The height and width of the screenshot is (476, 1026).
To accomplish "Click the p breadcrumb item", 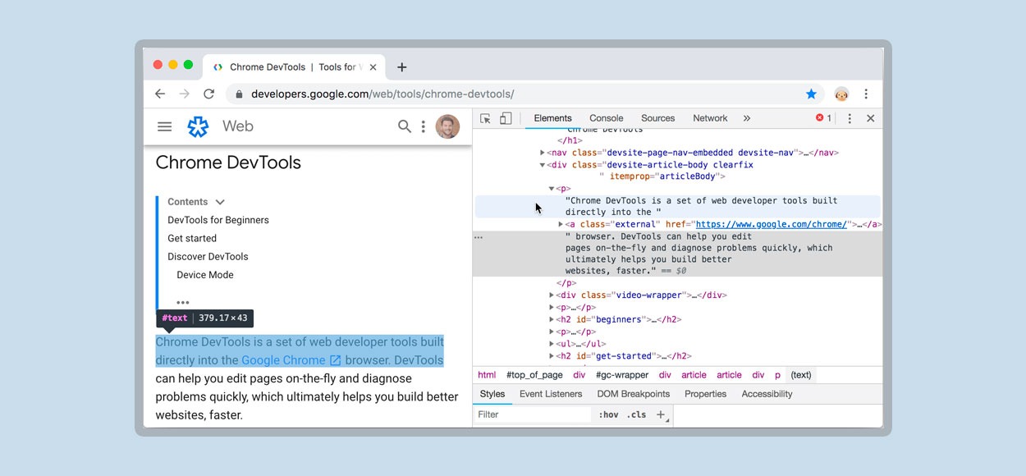I will [x=777, y=375].
